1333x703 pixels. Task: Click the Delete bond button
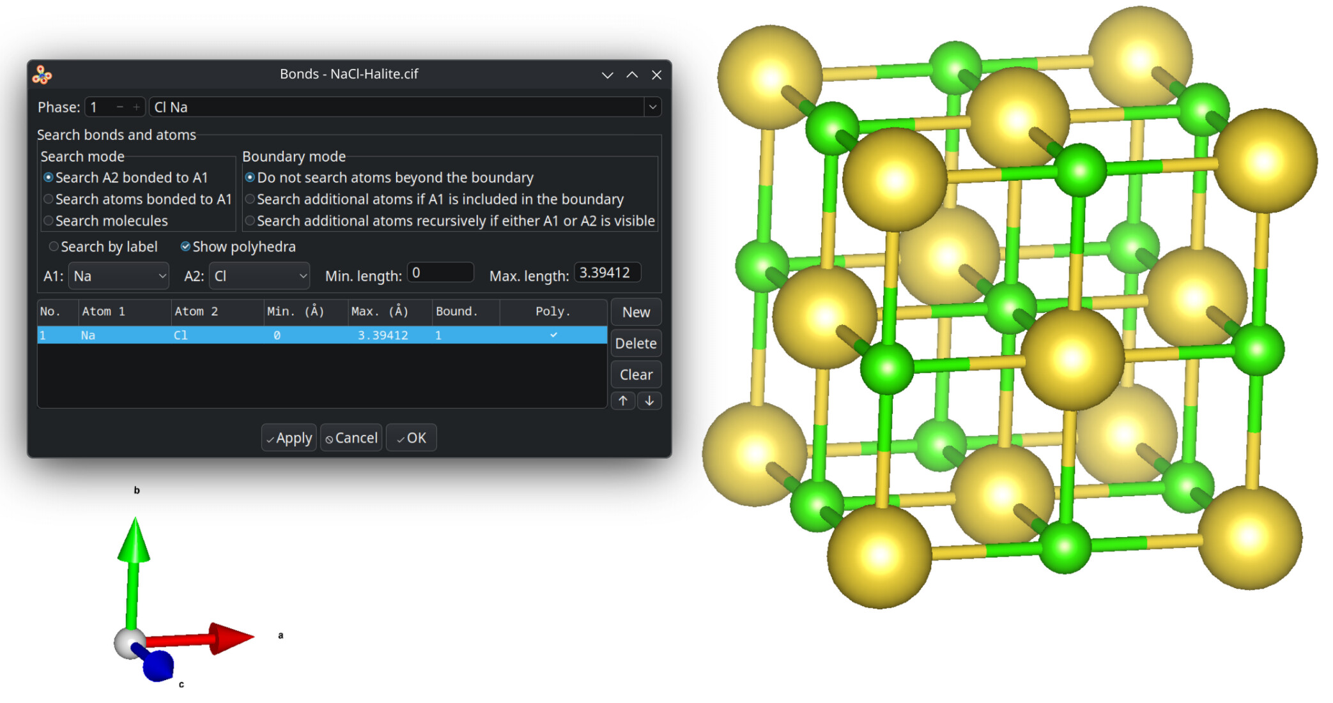(x=635, y=344)
